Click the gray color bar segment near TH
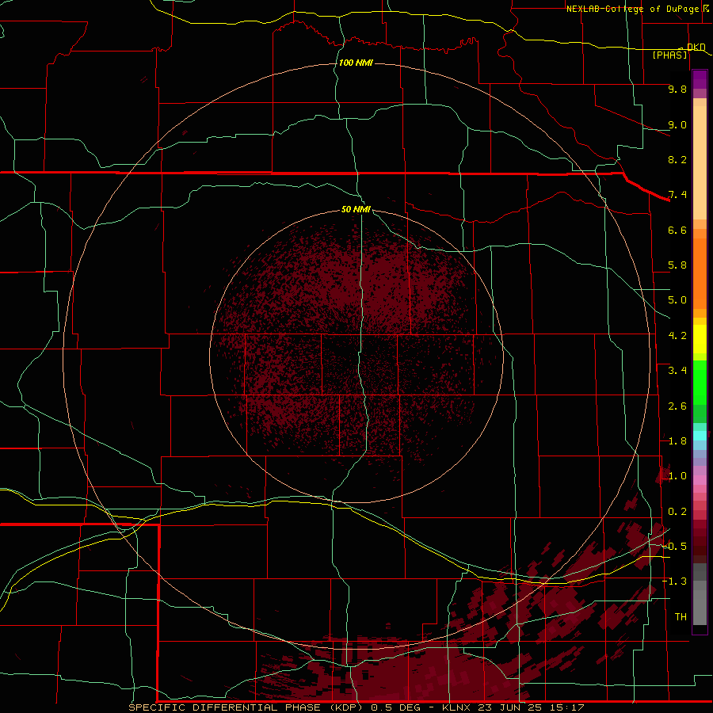 click(x=700, y=607)
